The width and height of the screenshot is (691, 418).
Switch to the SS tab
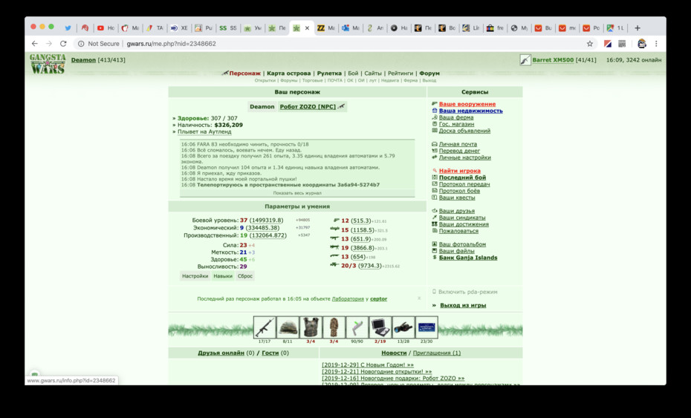228,27
